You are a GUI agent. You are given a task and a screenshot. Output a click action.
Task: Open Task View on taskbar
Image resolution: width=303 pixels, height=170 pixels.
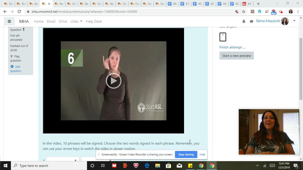click(x=103, y=166)
